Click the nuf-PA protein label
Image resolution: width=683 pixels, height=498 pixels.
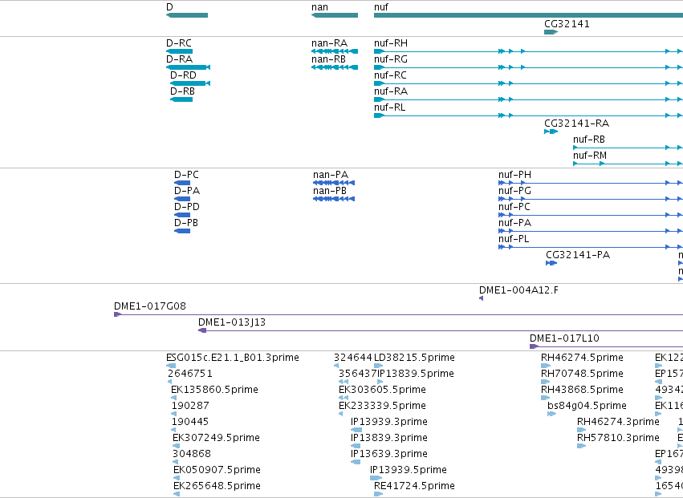point(515,223)
